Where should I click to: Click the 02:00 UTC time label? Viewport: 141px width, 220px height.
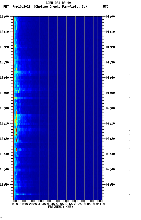[110, 108]
